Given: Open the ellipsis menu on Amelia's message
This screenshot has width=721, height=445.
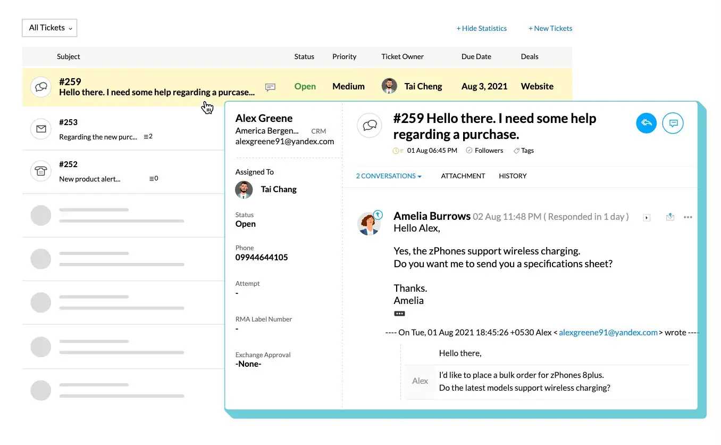Looking at the screenshot, I should coord(688,217).
